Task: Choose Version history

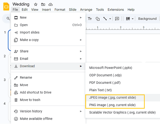Action: click(x=48, y=111)
